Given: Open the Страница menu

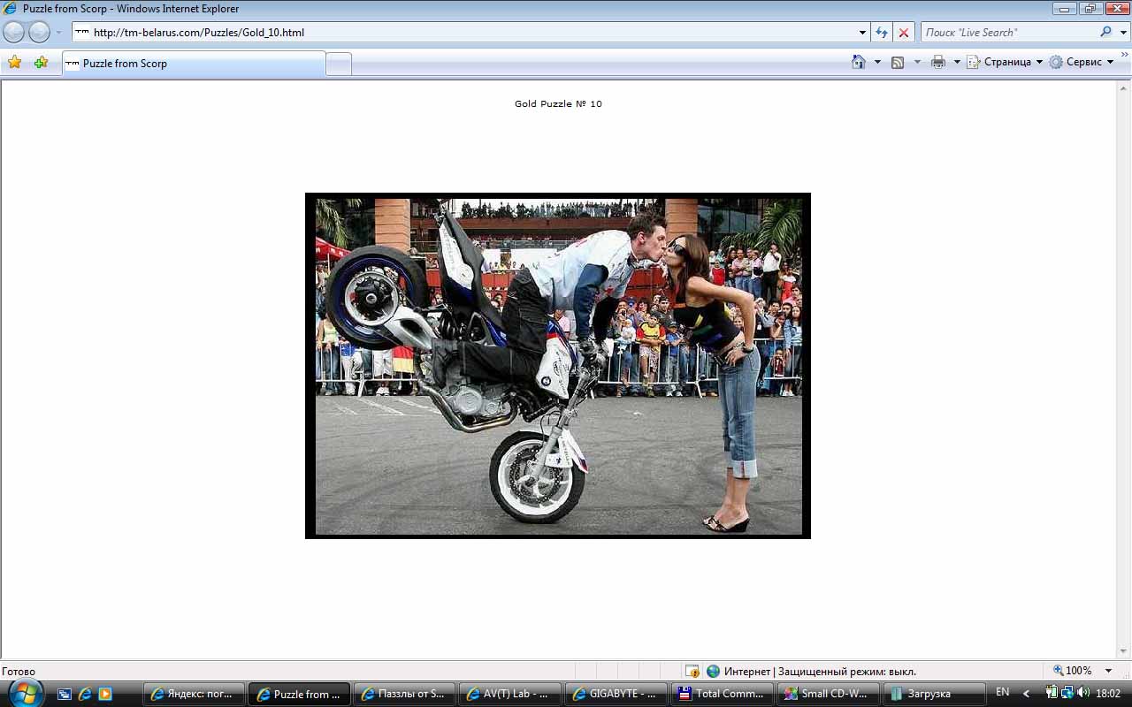Looking at the screenshot, I should (1006, 62).
